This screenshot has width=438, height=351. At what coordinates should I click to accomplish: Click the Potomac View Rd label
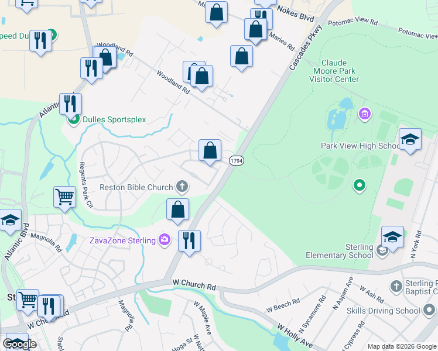(353, 21)
